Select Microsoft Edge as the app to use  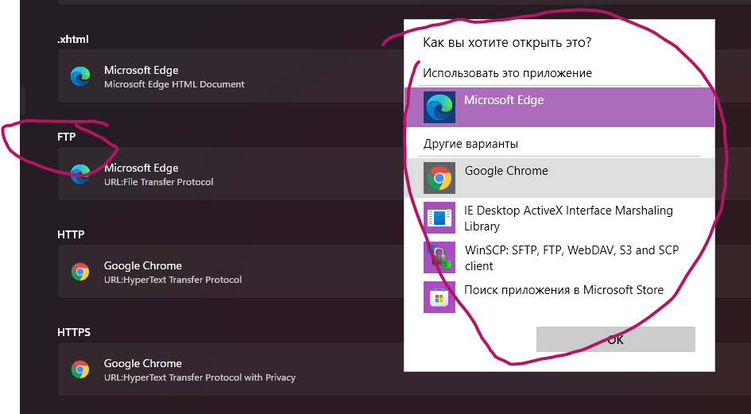(559, 107)
